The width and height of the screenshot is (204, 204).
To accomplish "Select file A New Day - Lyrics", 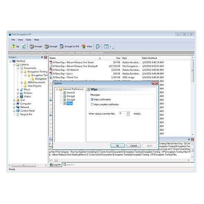I will click(x=63, y=73).
